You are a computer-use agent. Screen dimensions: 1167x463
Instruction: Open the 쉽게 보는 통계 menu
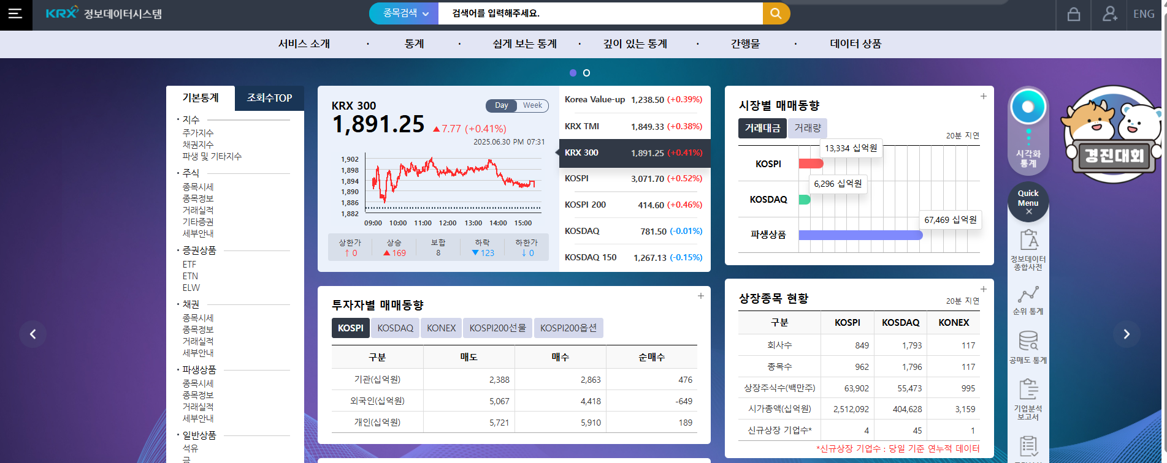(525, 43)
